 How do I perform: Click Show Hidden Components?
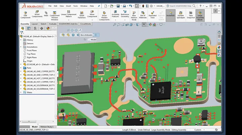pos(104,16)
